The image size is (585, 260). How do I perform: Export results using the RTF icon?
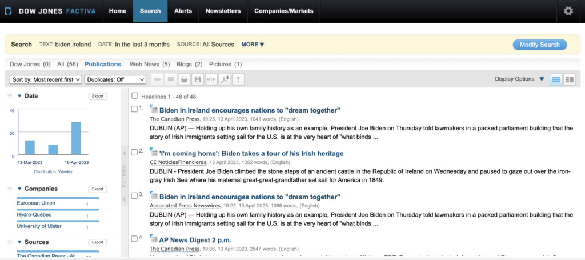211,79
